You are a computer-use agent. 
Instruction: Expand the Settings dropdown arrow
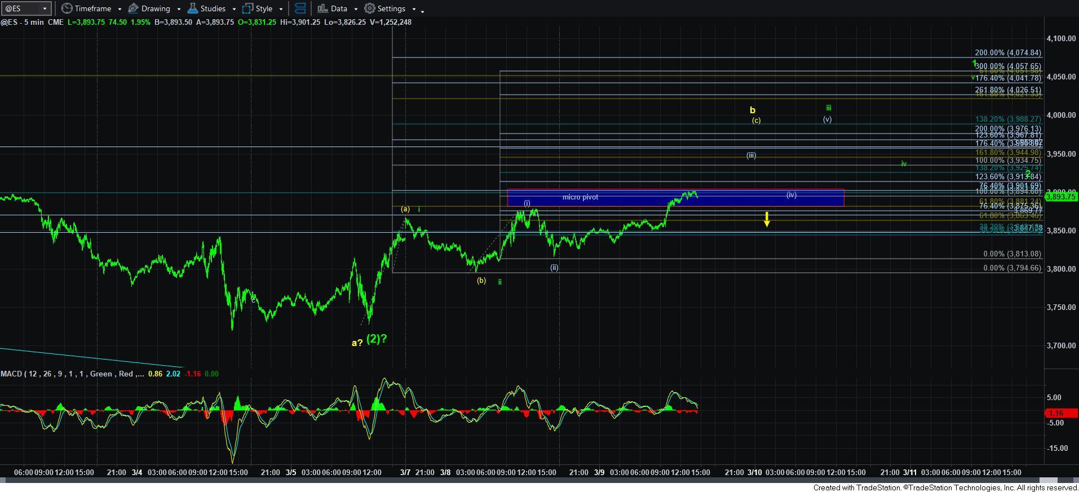(x=414, y=9)
